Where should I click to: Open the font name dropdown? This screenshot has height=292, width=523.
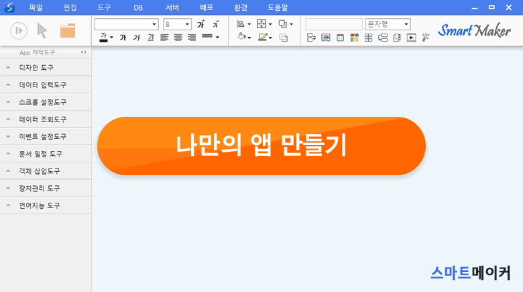point(126,24)
